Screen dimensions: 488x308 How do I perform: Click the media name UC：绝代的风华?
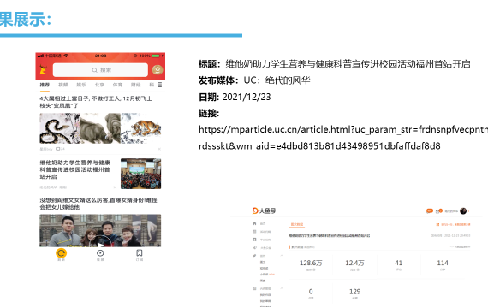tap(277, 80)
